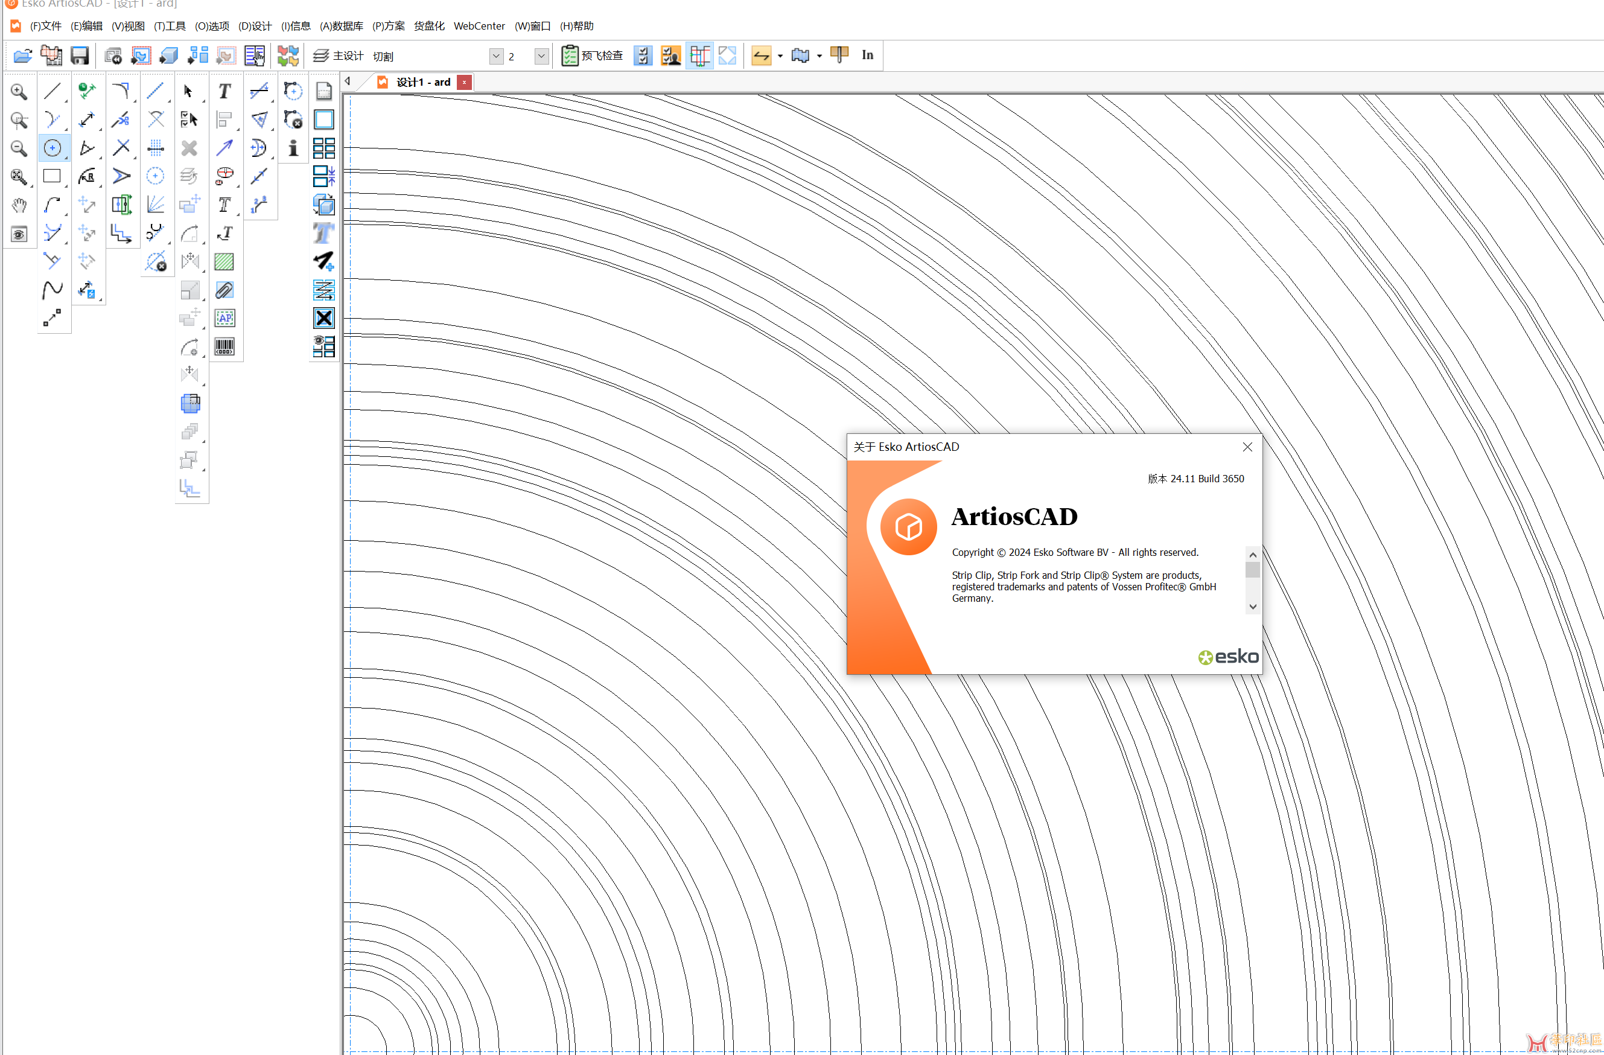Close the 设计1 - ard tab
Image resolution: width=1604 pixels, height=1055 pixels.
point(464,82)
